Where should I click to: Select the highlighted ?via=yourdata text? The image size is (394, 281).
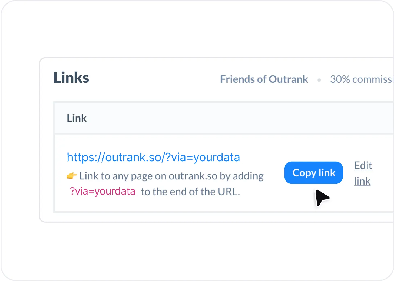click(x=102, y=191)
